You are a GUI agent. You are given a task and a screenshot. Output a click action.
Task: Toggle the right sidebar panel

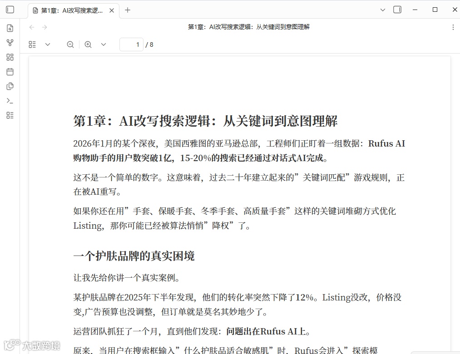point(397,10)
